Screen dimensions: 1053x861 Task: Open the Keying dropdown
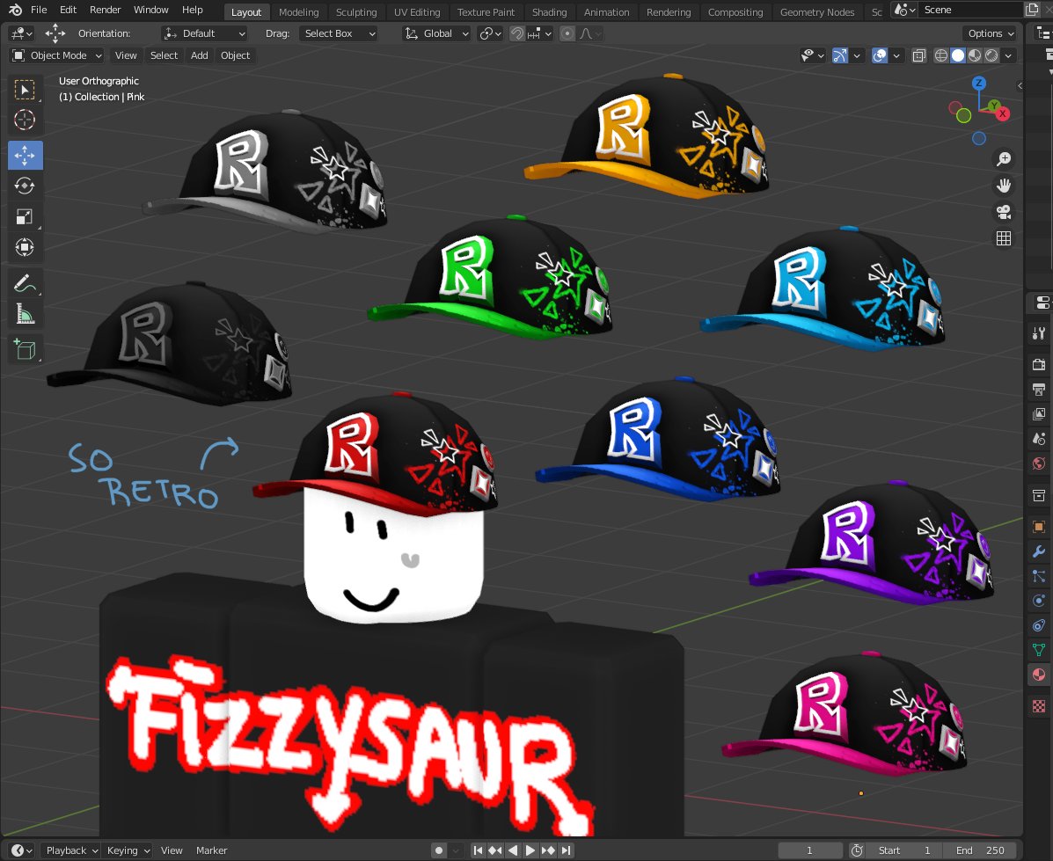tap(128, 850)
